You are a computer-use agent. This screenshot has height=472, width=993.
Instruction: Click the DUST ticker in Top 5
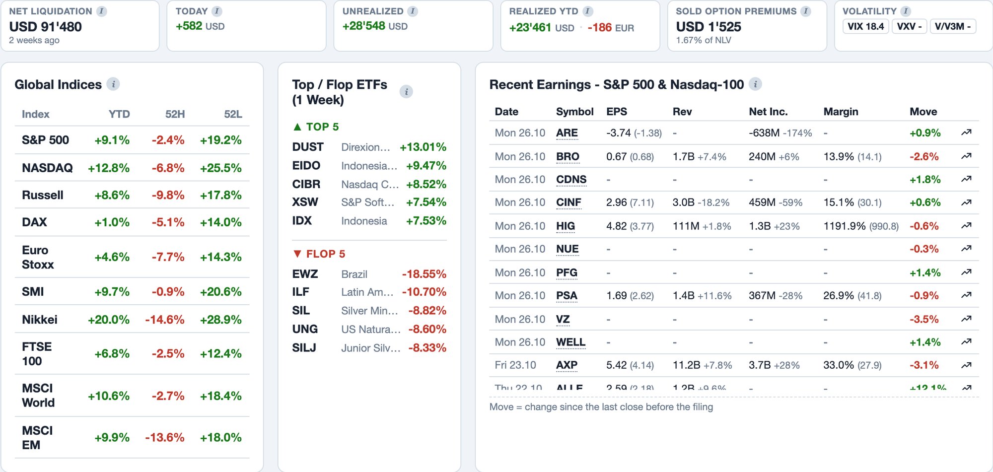(x=308, y=147)
